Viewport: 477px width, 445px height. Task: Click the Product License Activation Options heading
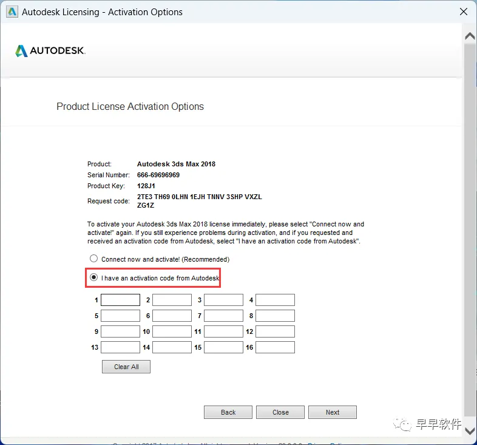tap(130, 106)
